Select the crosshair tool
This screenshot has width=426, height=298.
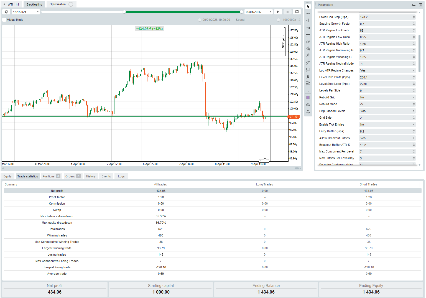[x=308, y=13]
